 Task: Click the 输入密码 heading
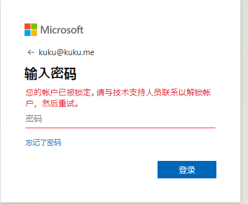51,74
